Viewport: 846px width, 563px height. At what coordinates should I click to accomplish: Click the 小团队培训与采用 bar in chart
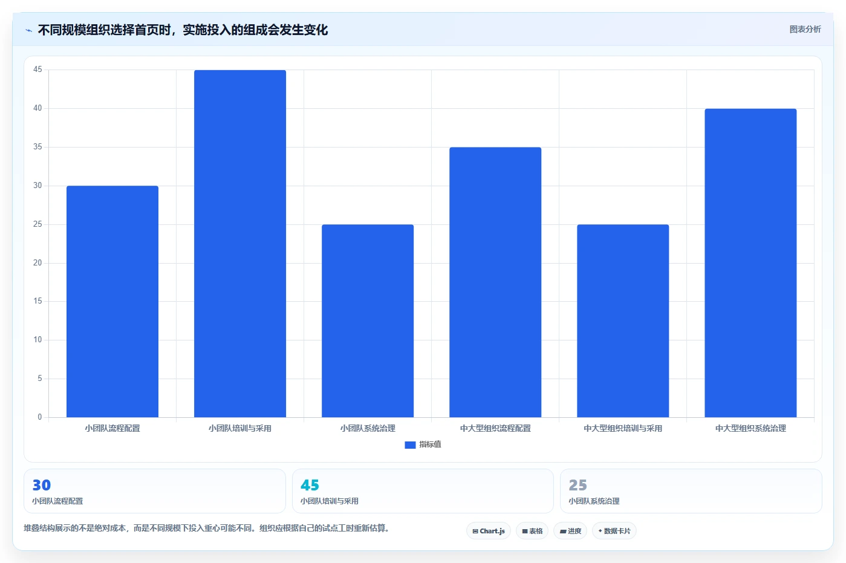(240, 244)
